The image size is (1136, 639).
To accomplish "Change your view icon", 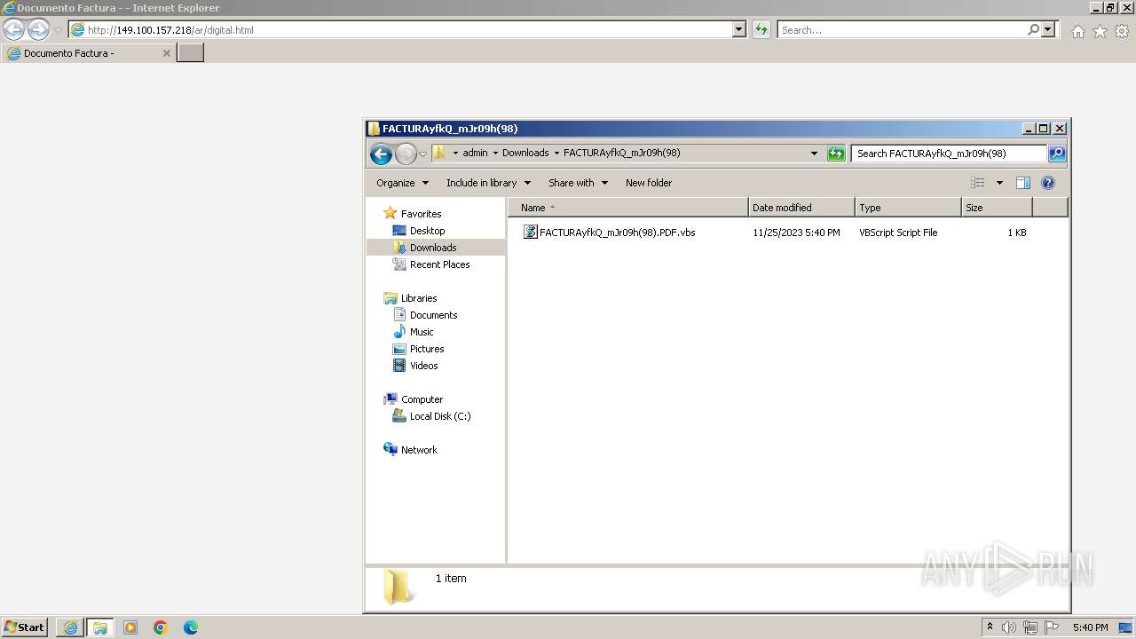I will pos(978,183).
